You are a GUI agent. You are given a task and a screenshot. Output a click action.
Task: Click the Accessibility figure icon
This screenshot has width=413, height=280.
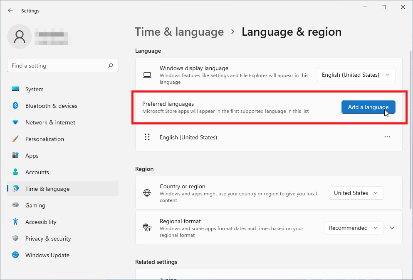[x=15, y=222]
